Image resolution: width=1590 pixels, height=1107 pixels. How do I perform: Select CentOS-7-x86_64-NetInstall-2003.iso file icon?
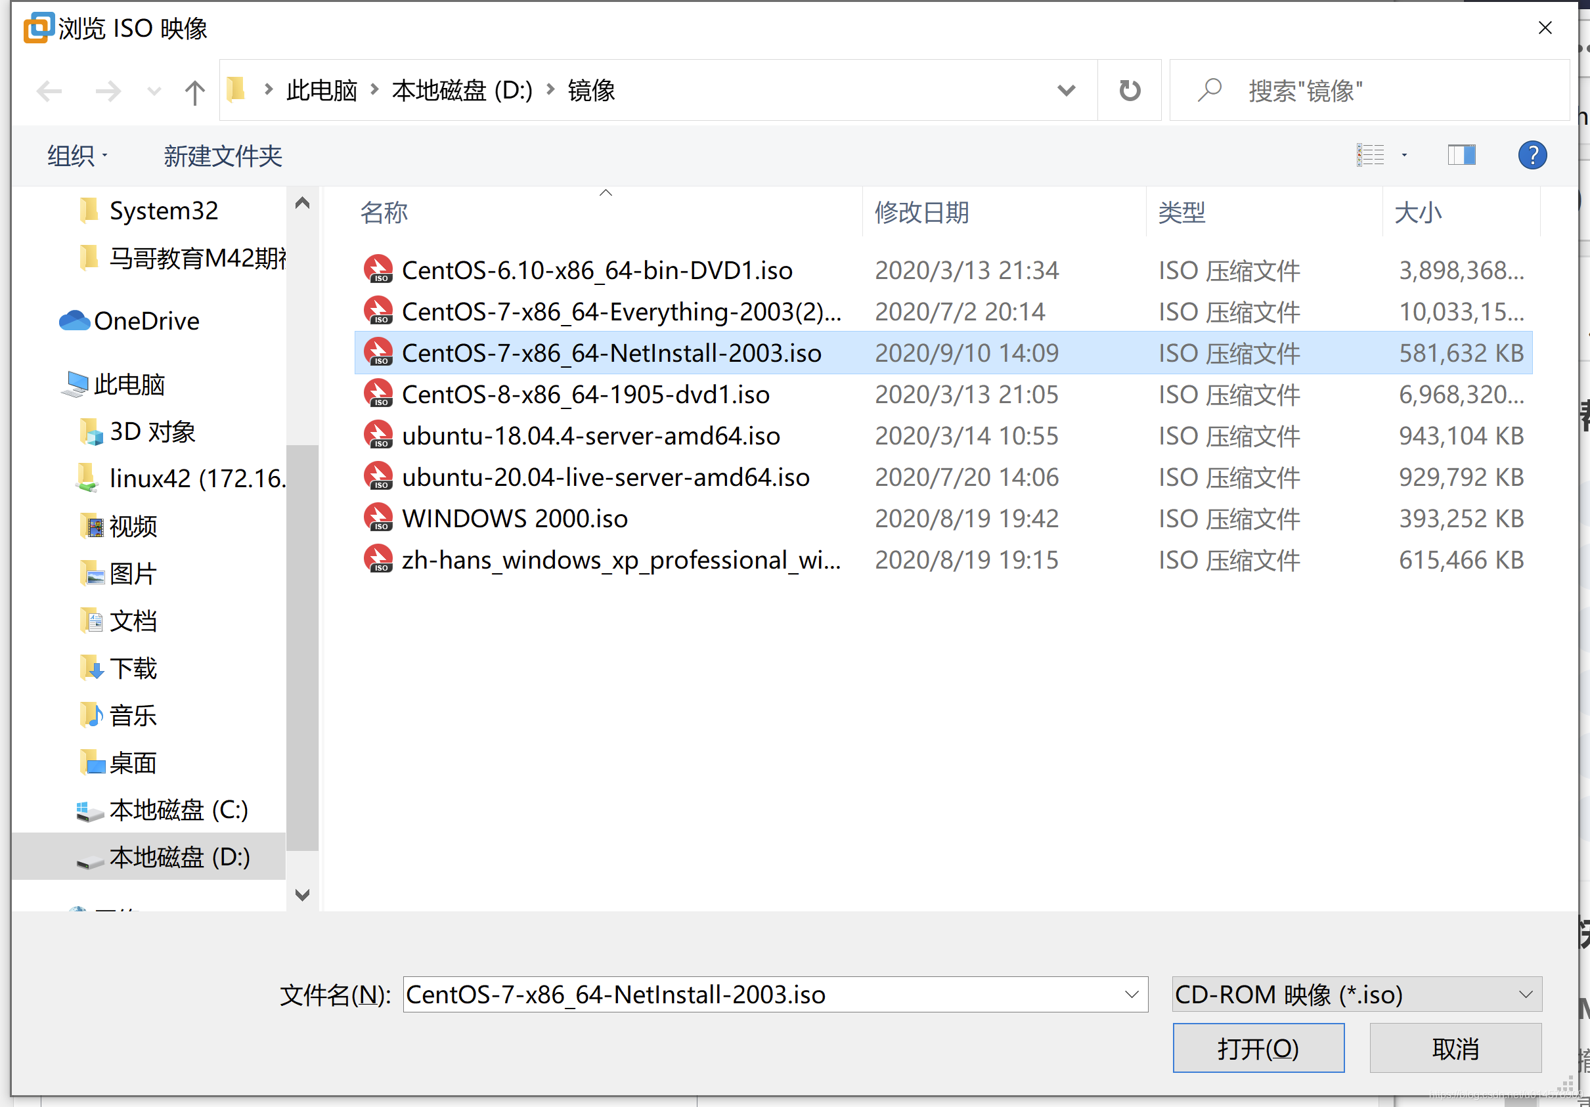pos(378,353)
